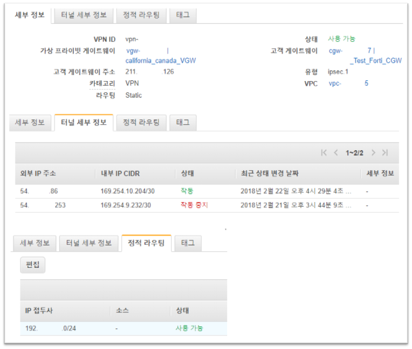
Task: Sort tunnels by 외부 IP 주소 column
Action: 38,174
